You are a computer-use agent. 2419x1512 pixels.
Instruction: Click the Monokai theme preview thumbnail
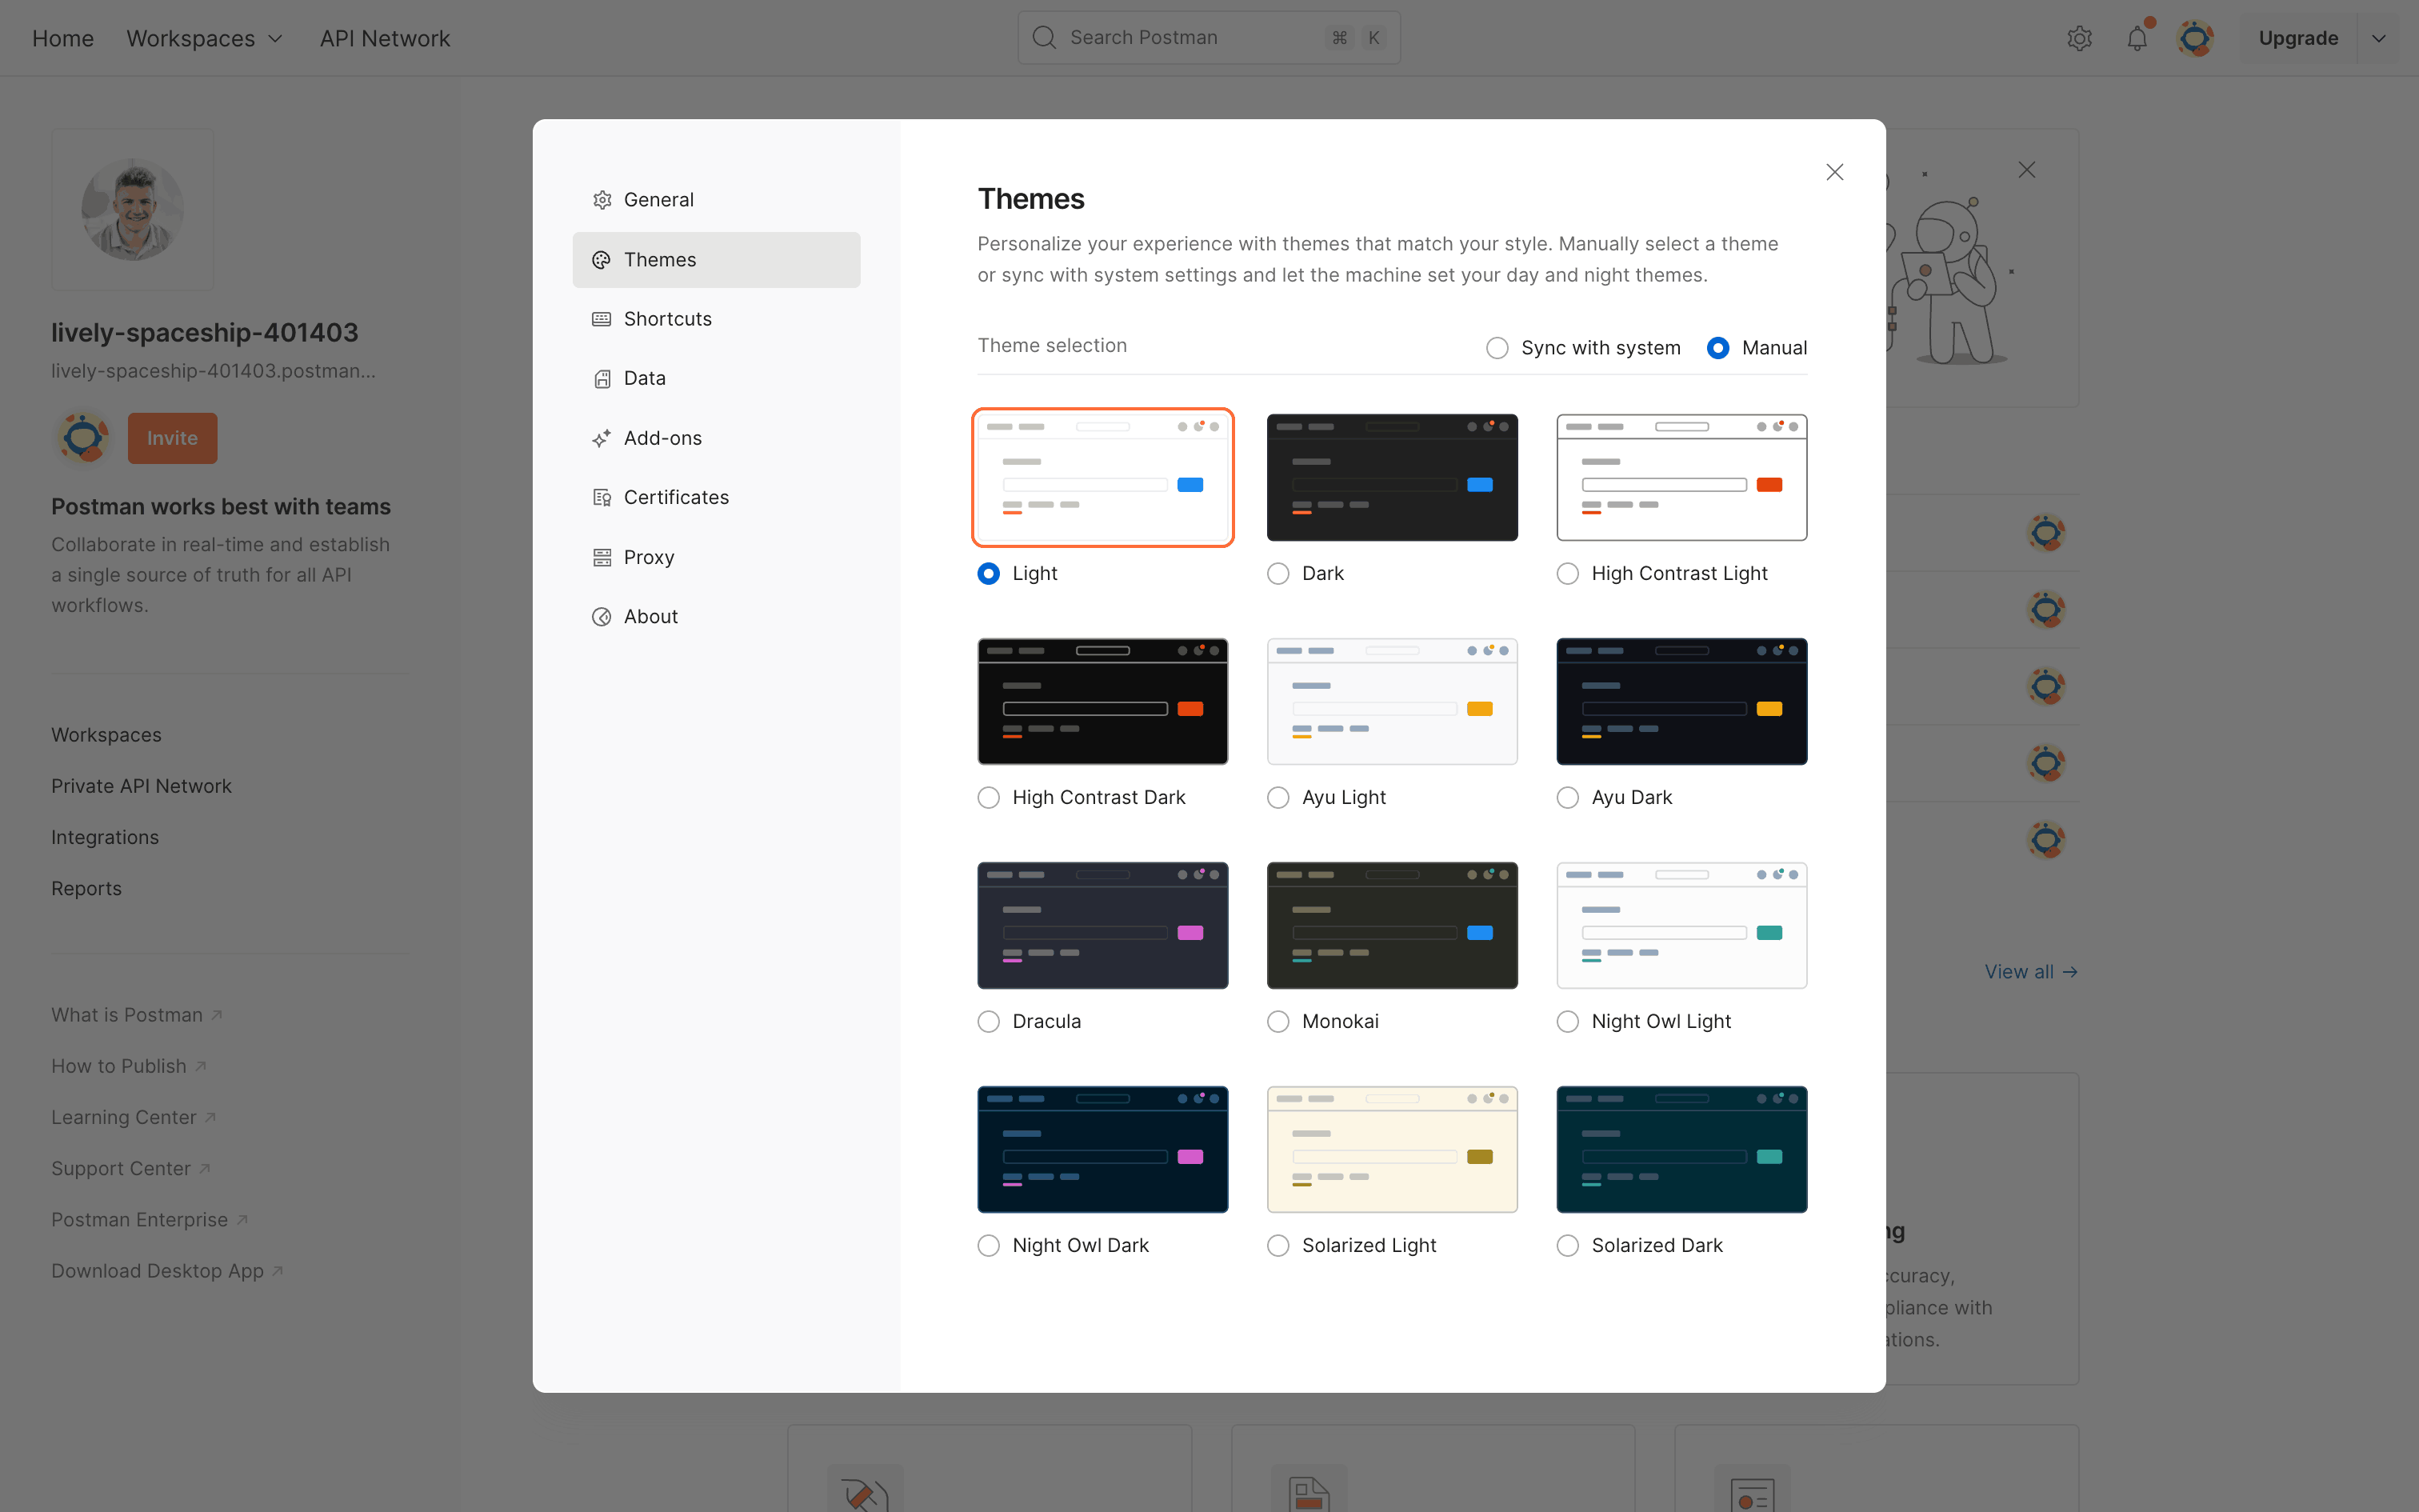pos(1391,925)
